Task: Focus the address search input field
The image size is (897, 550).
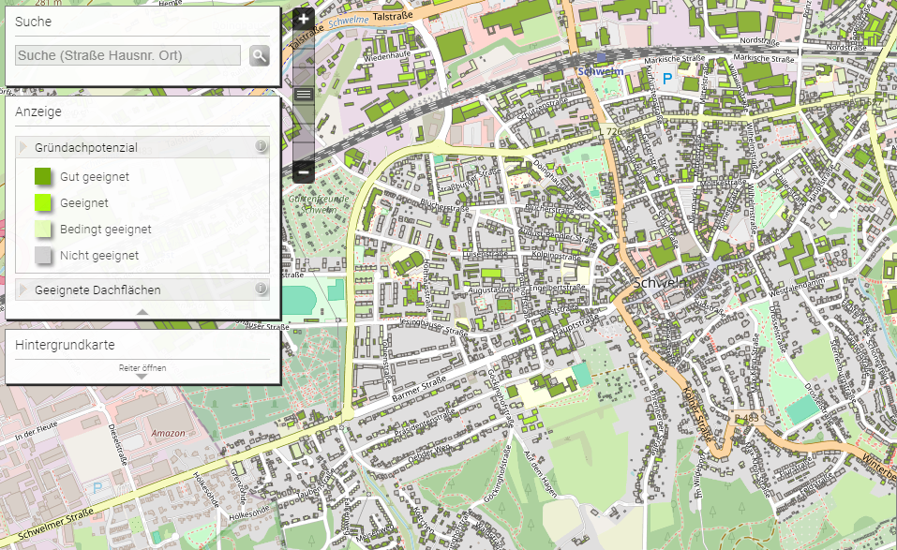Action: pos(128,56)
